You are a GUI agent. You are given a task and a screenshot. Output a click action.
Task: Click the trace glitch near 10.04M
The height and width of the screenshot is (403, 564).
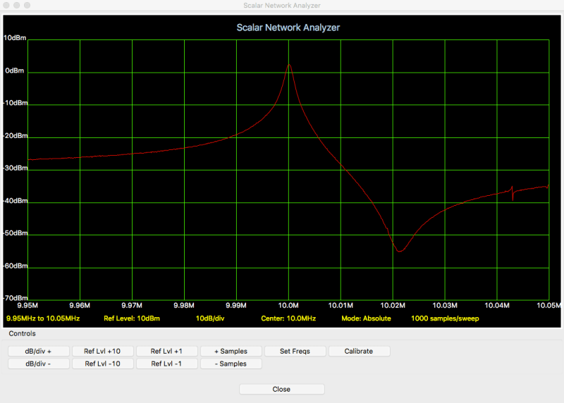513,192
